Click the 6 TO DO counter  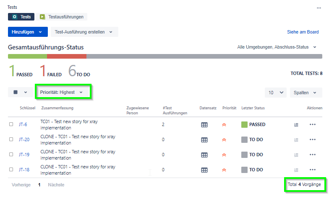click(x=79, y=71)
